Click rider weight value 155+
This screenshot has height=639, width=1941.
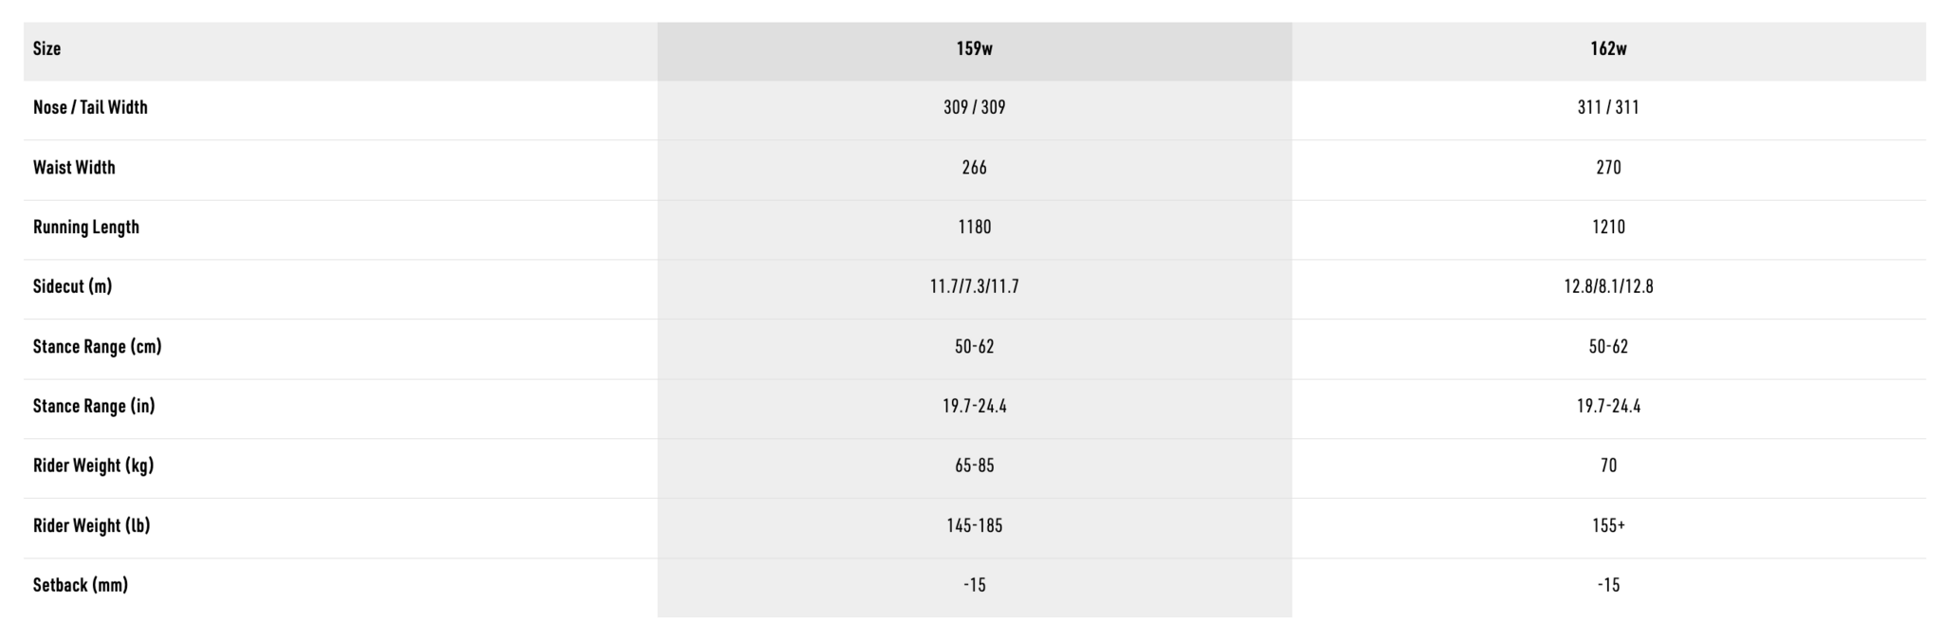[1608, 526]
